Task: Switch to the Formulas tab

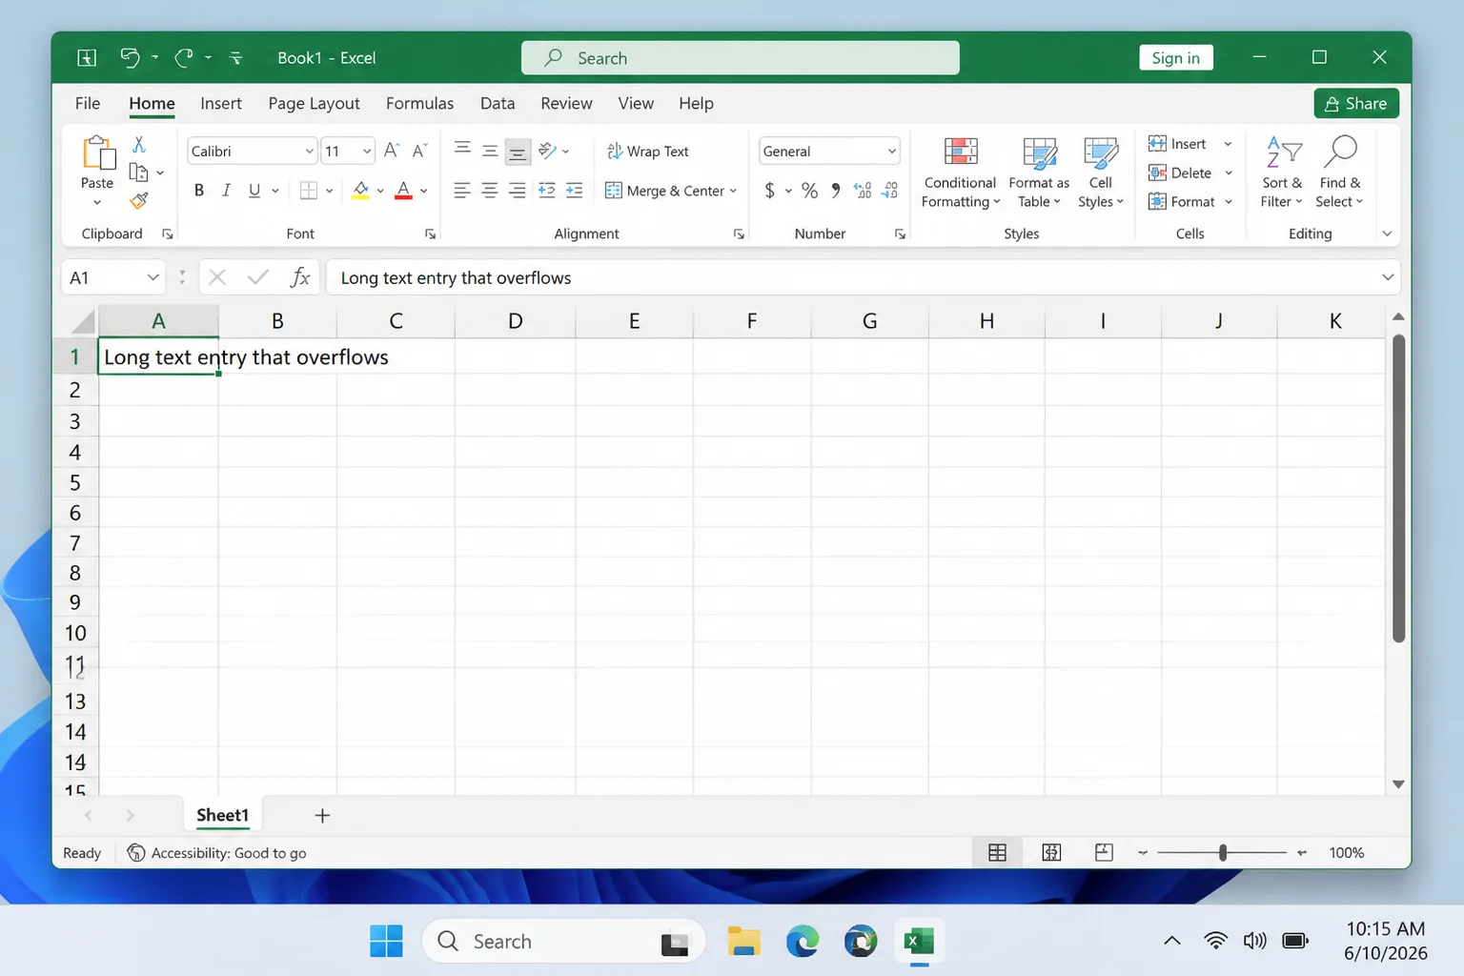Action: pos(419,103)
